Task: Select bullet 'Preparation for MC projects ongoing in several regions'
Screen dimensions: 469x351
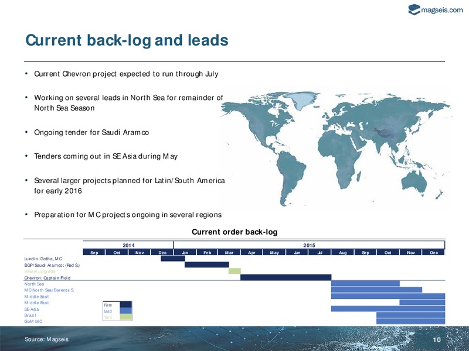Action: [128, 215]
